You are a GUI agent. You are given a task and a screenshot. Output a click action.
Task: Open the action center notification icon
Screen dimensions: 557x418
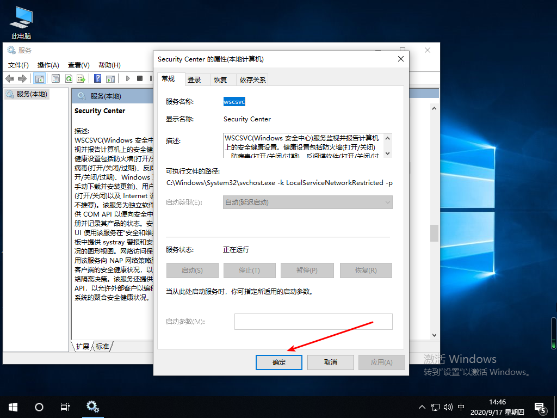(540, 407)
